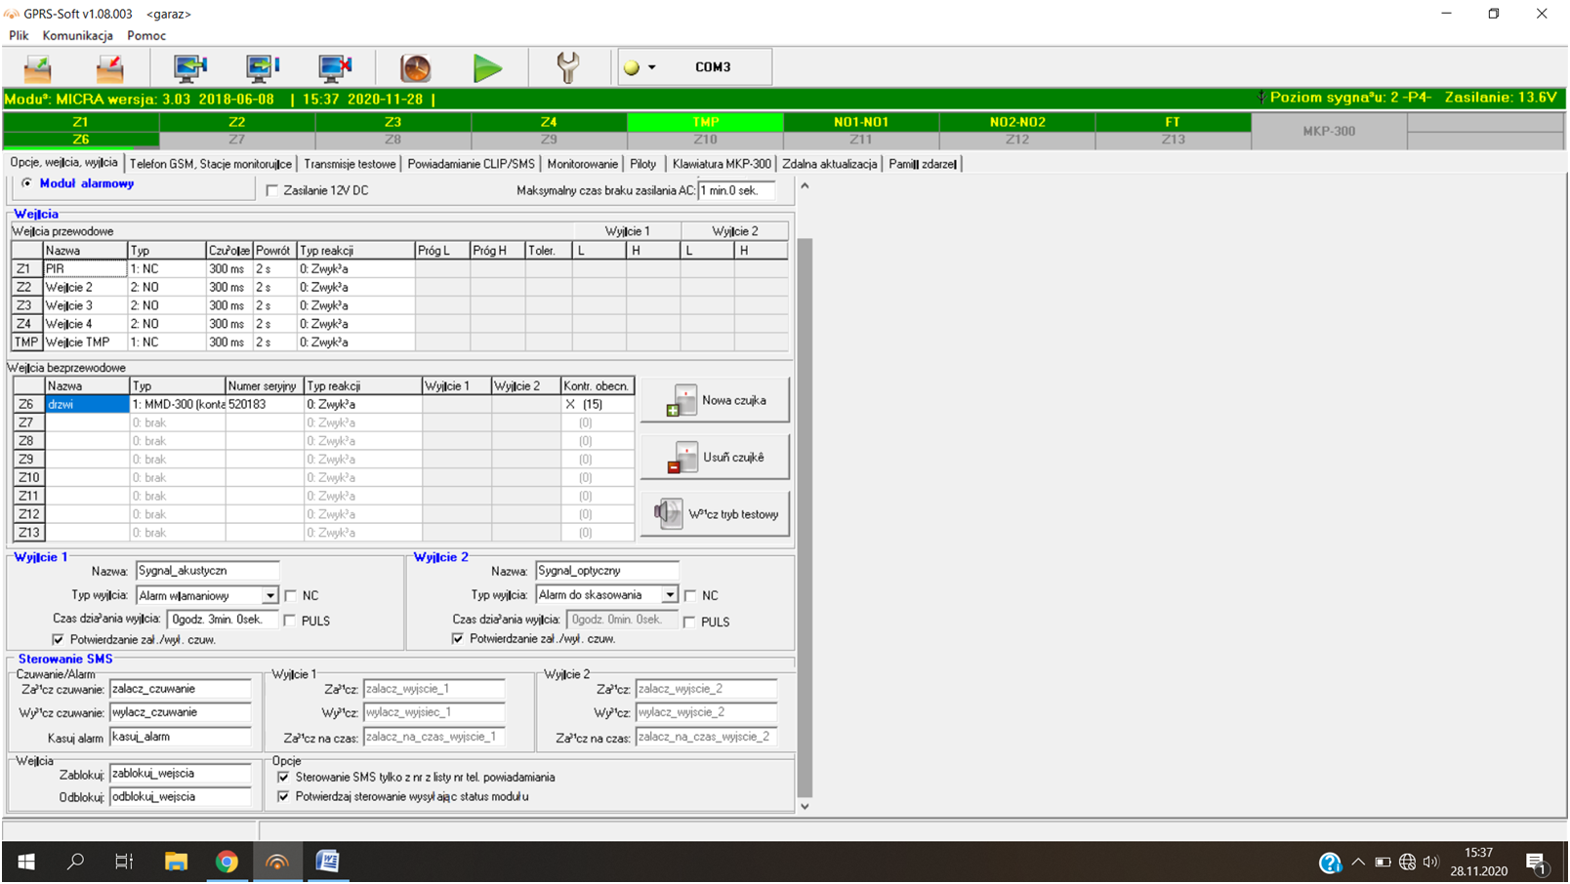1570x884 pixels.
Task: Toggle Potwierdzanie zał./wył. czuw. for Wyjście 1
Action: tap(59, 640)
